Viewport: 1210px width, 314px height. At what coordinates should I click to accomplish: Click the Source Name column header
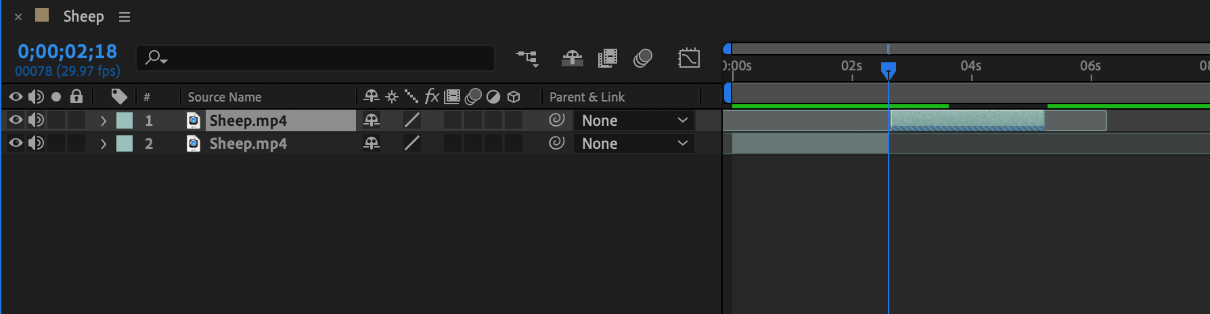coord(225,97)
